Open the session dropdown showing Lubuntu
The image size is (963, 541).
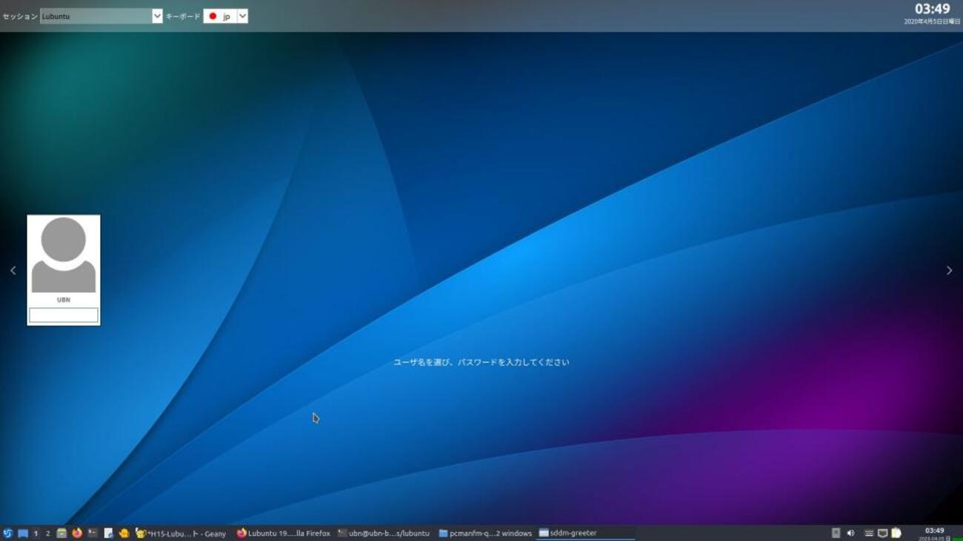point(101,16)
